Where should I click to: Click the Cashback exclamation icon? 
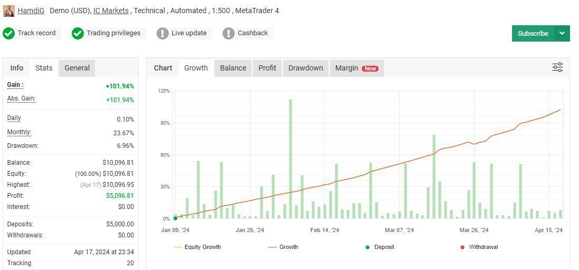tap(228, 33)
